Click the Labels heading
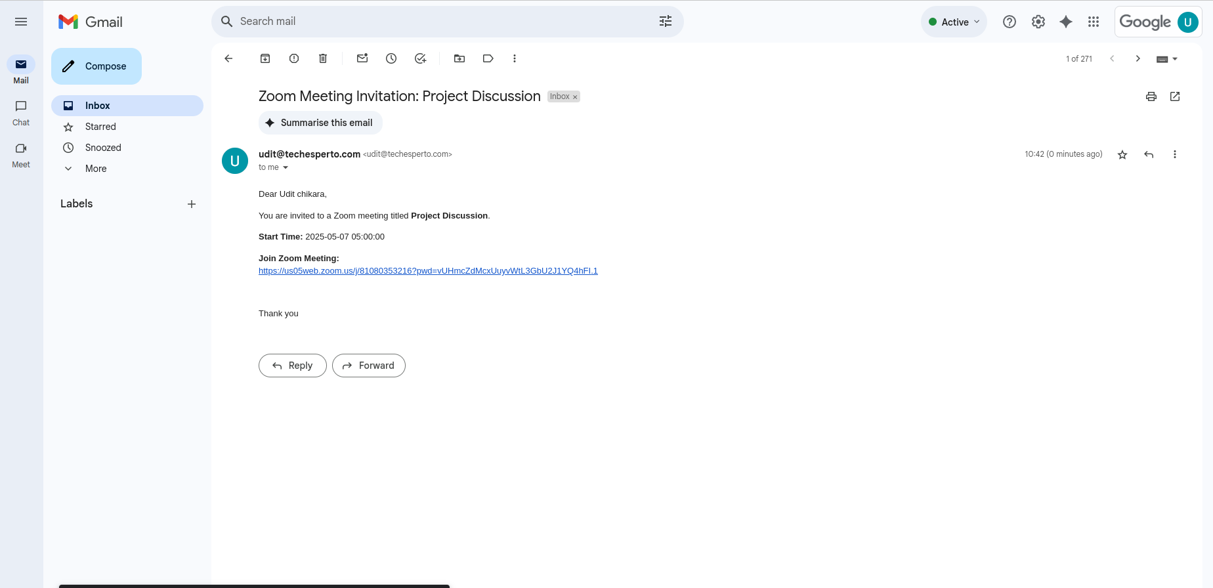The width and height of the screenshot is (1213, 588). coord(77,203)
